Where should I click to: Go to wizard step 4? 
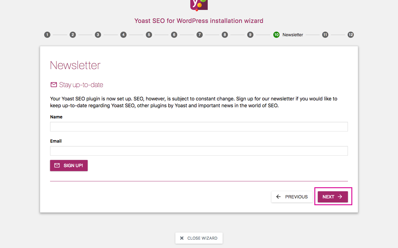(x=123, y=35)
